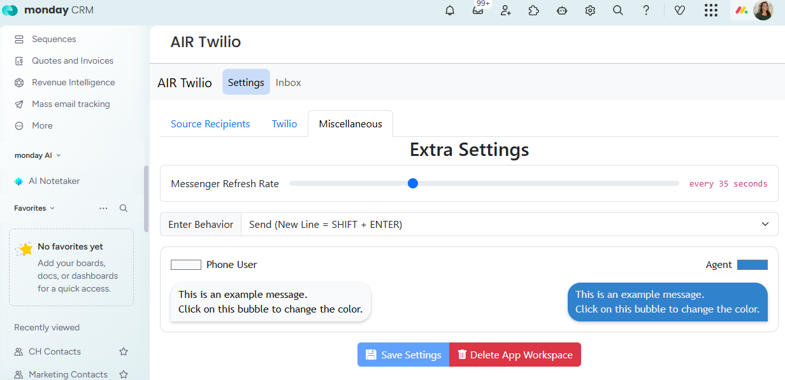Screen dimensions: 785x380
Task: Click the Messenger Refresh Rate slider handle
Action: [x=413, y=183]
